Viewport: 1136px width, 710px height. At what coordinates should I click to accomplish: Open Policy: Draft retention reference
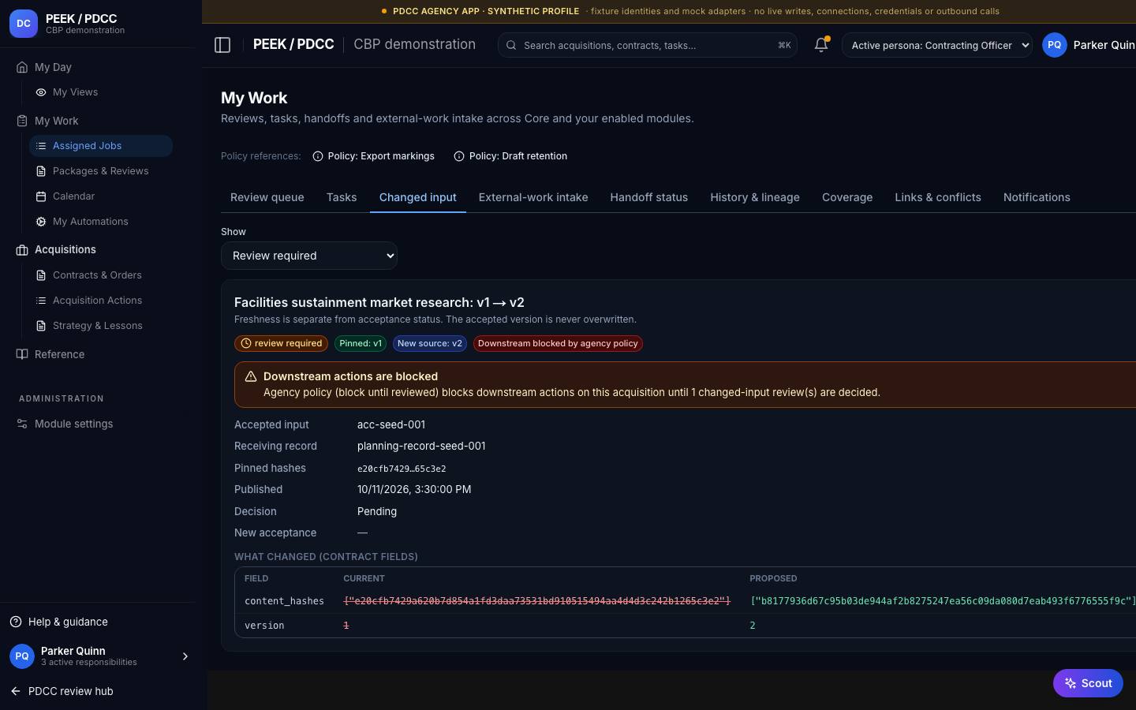[510, 156]
